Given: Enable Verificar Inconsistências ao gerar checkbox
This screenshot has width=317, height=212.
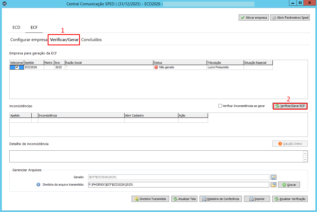Looking at the screenshot, I should click(x=220, y=106).
